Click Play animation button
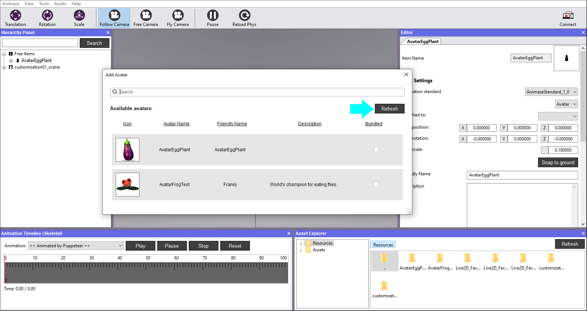The width and height of the screenshot is (587, 311). tap(141, 246)
